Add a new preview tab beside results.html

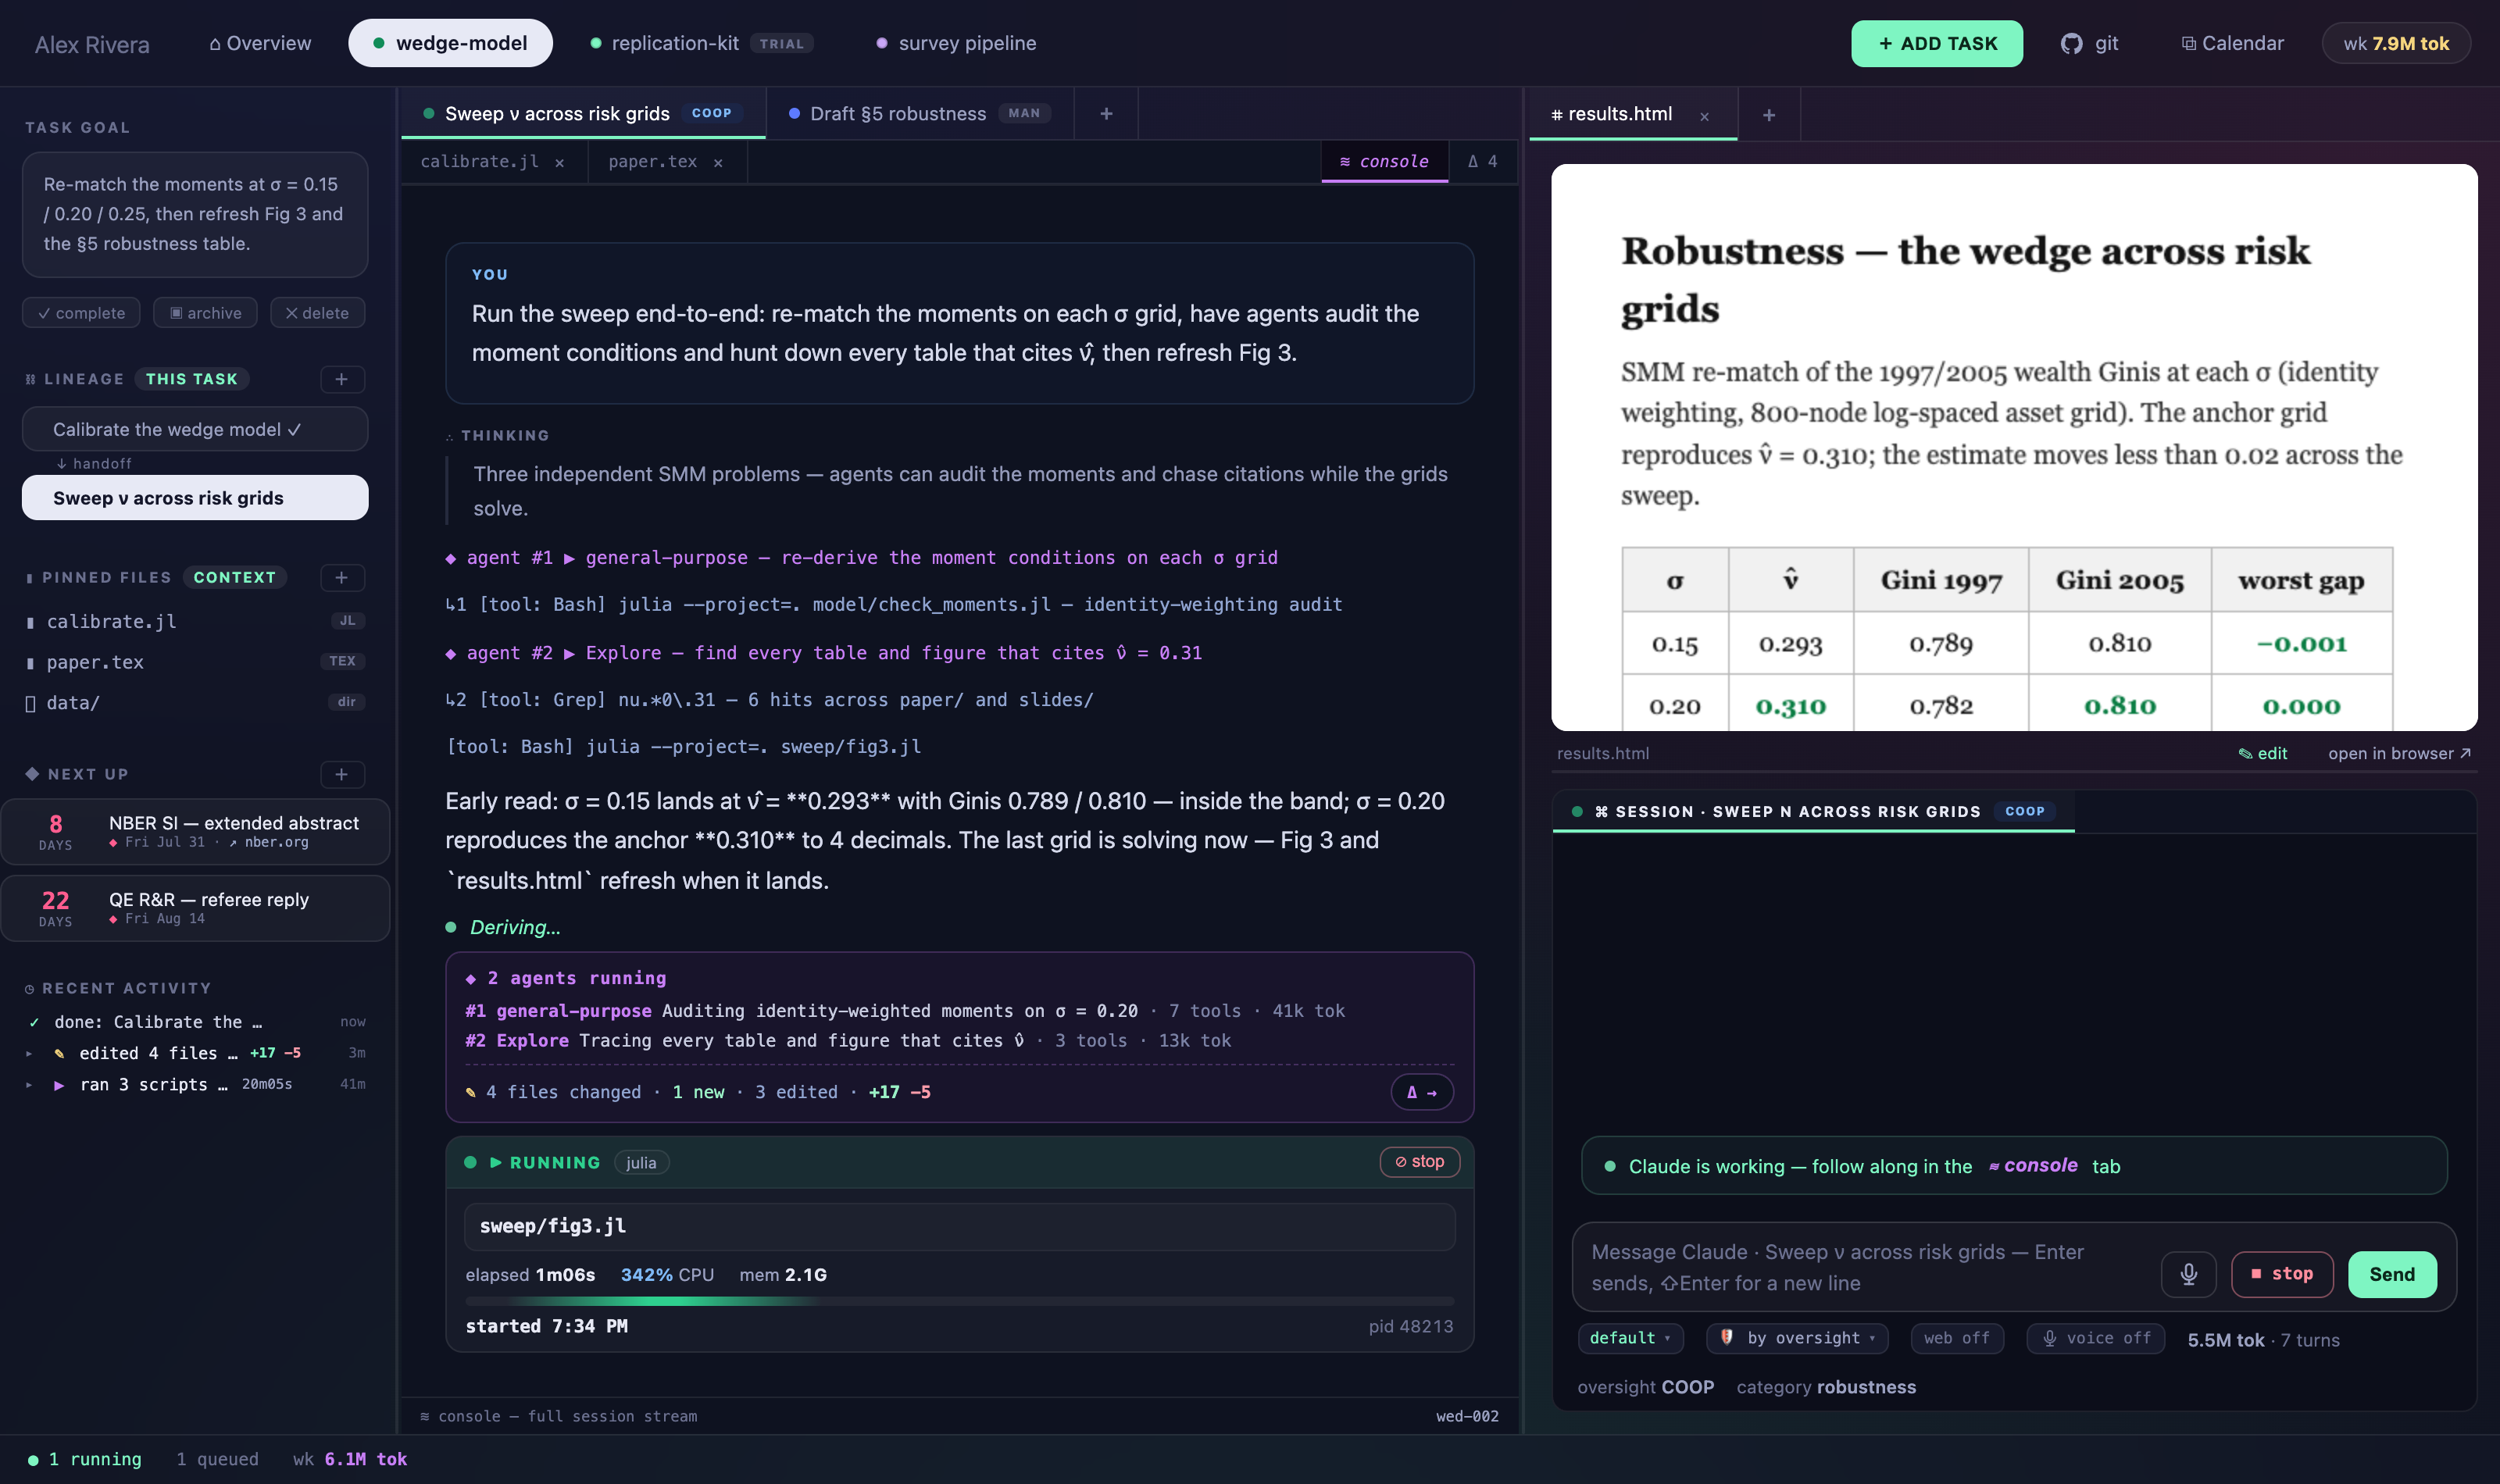[x=1769, y=115]
